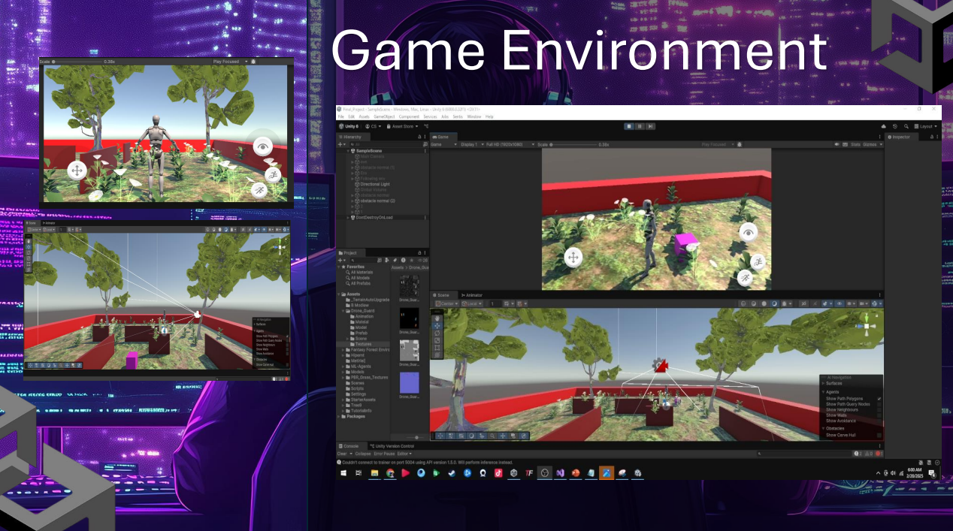Tap the move joystick in the top-left Game screenshot
The image size is (953, 531).
click(76, 170)
